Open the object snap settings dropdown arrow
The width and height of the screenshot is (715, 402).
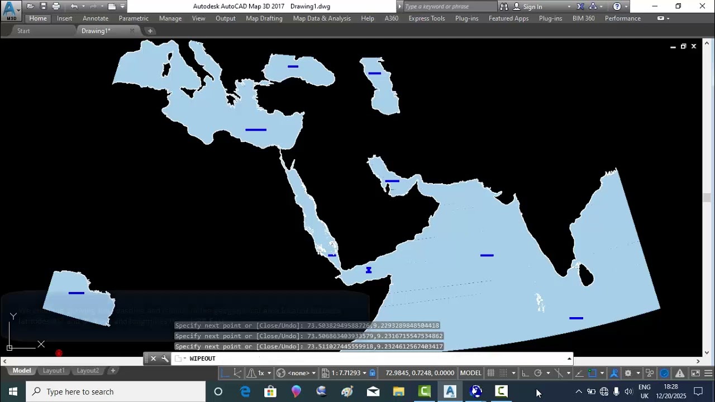click(x=602, y=373)
